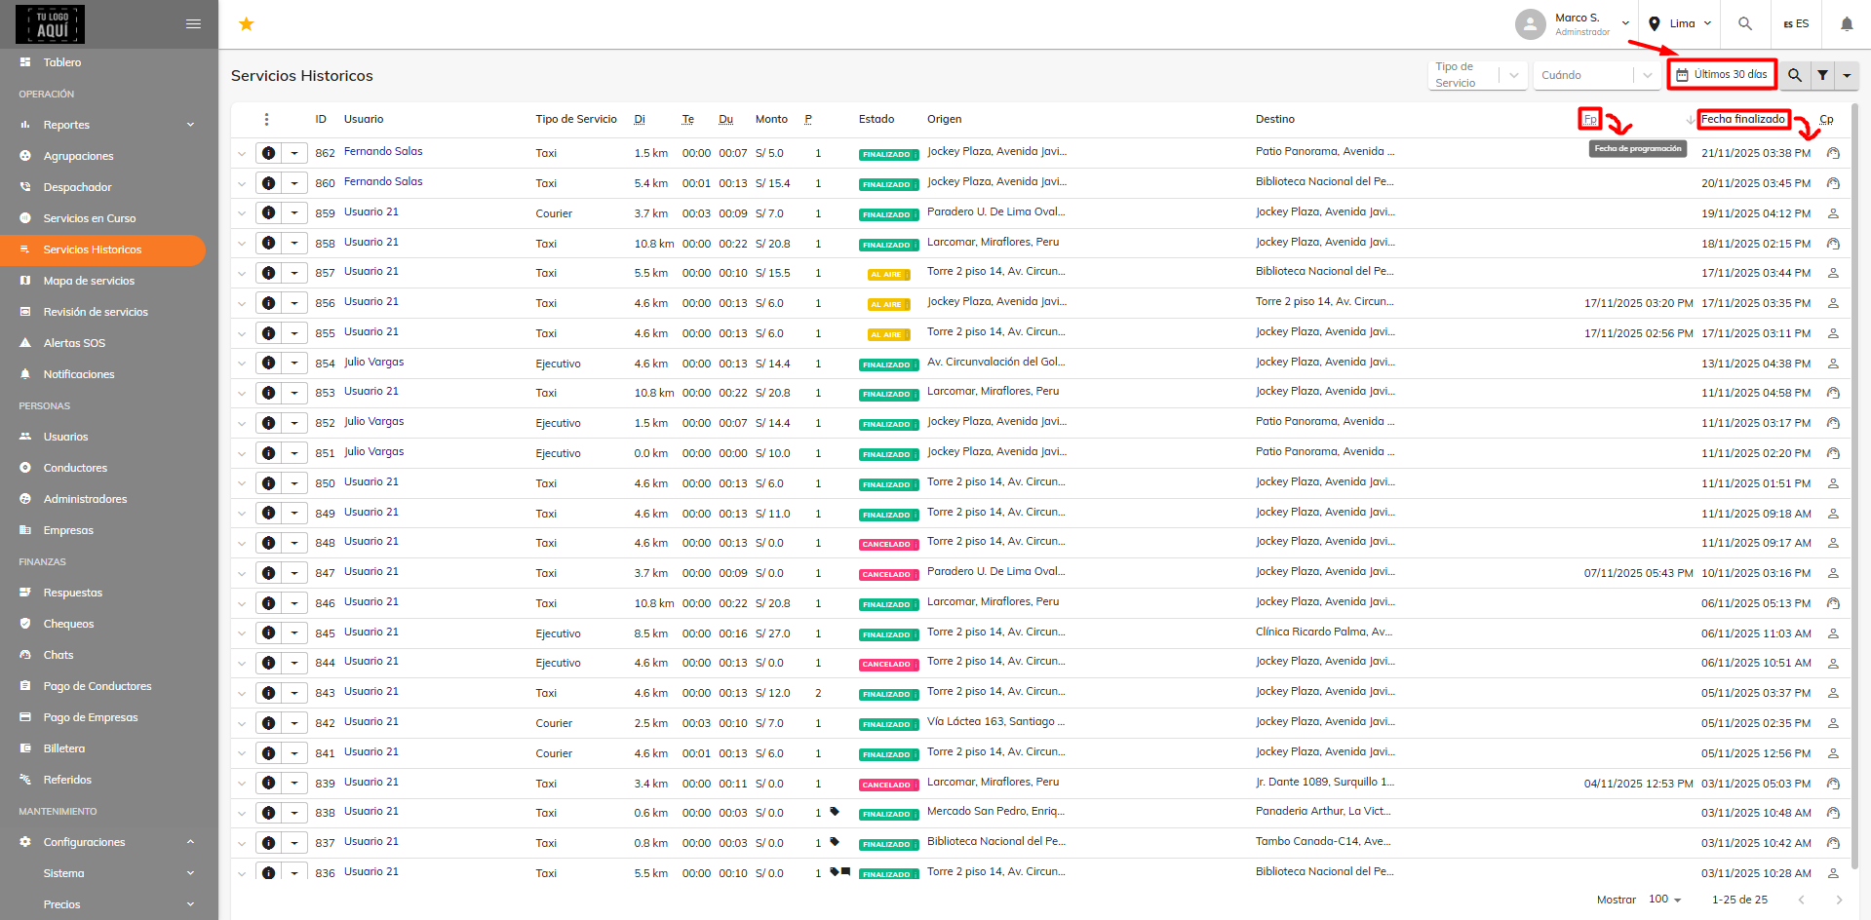Screen dimensions: 1871x920
Task: Click the table search magnifier button
Action: (1795, 75)
